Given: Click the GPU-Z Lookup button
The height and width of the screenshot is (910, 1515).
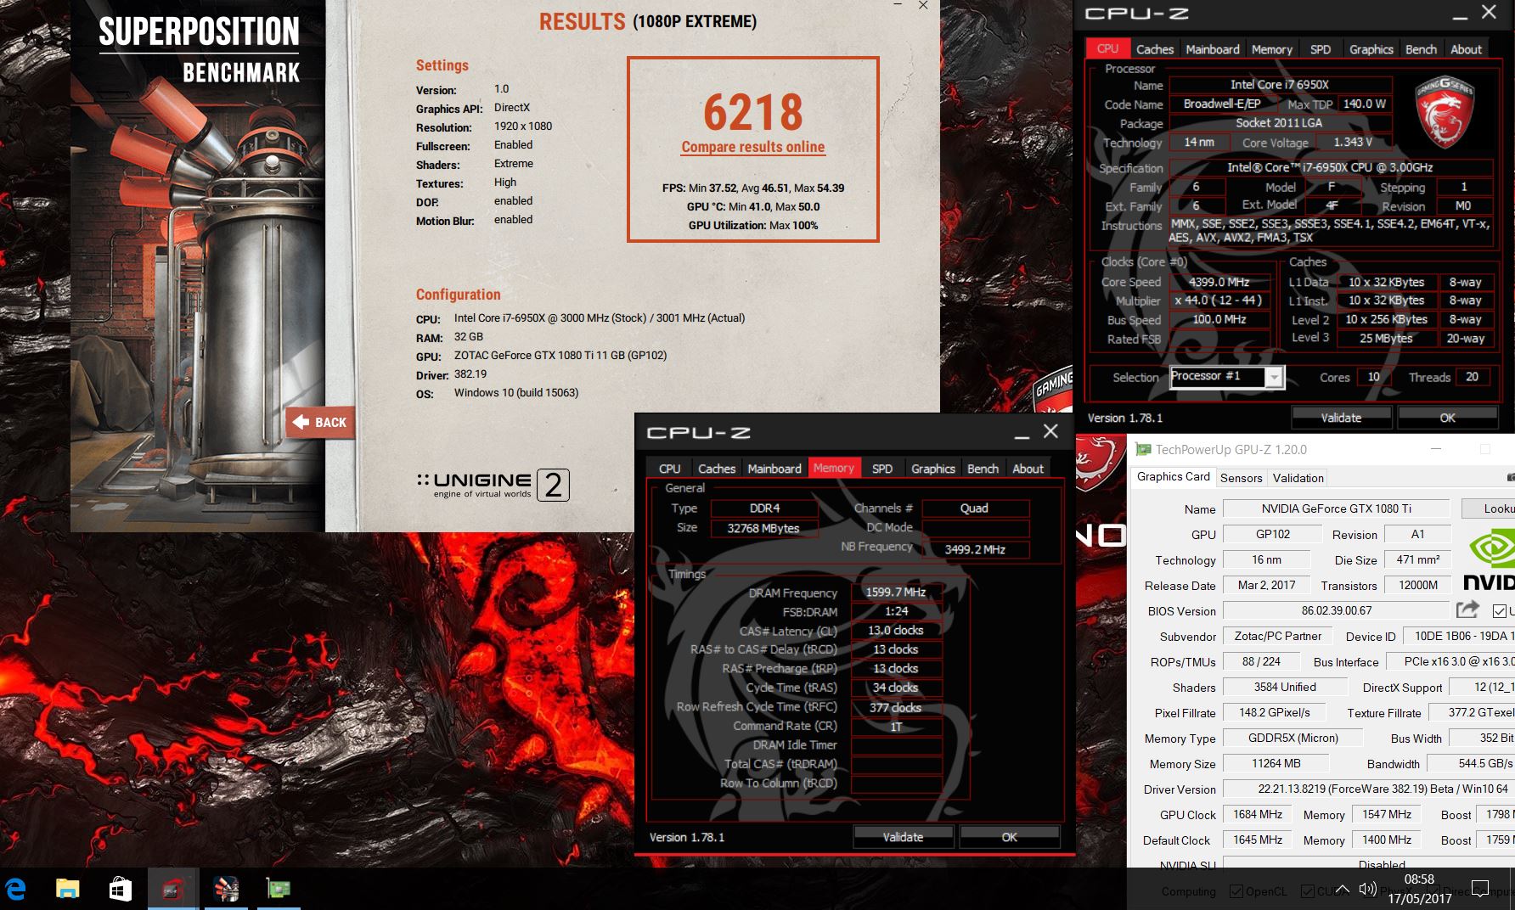Looking at the screenshot, I should point(1489,508).
